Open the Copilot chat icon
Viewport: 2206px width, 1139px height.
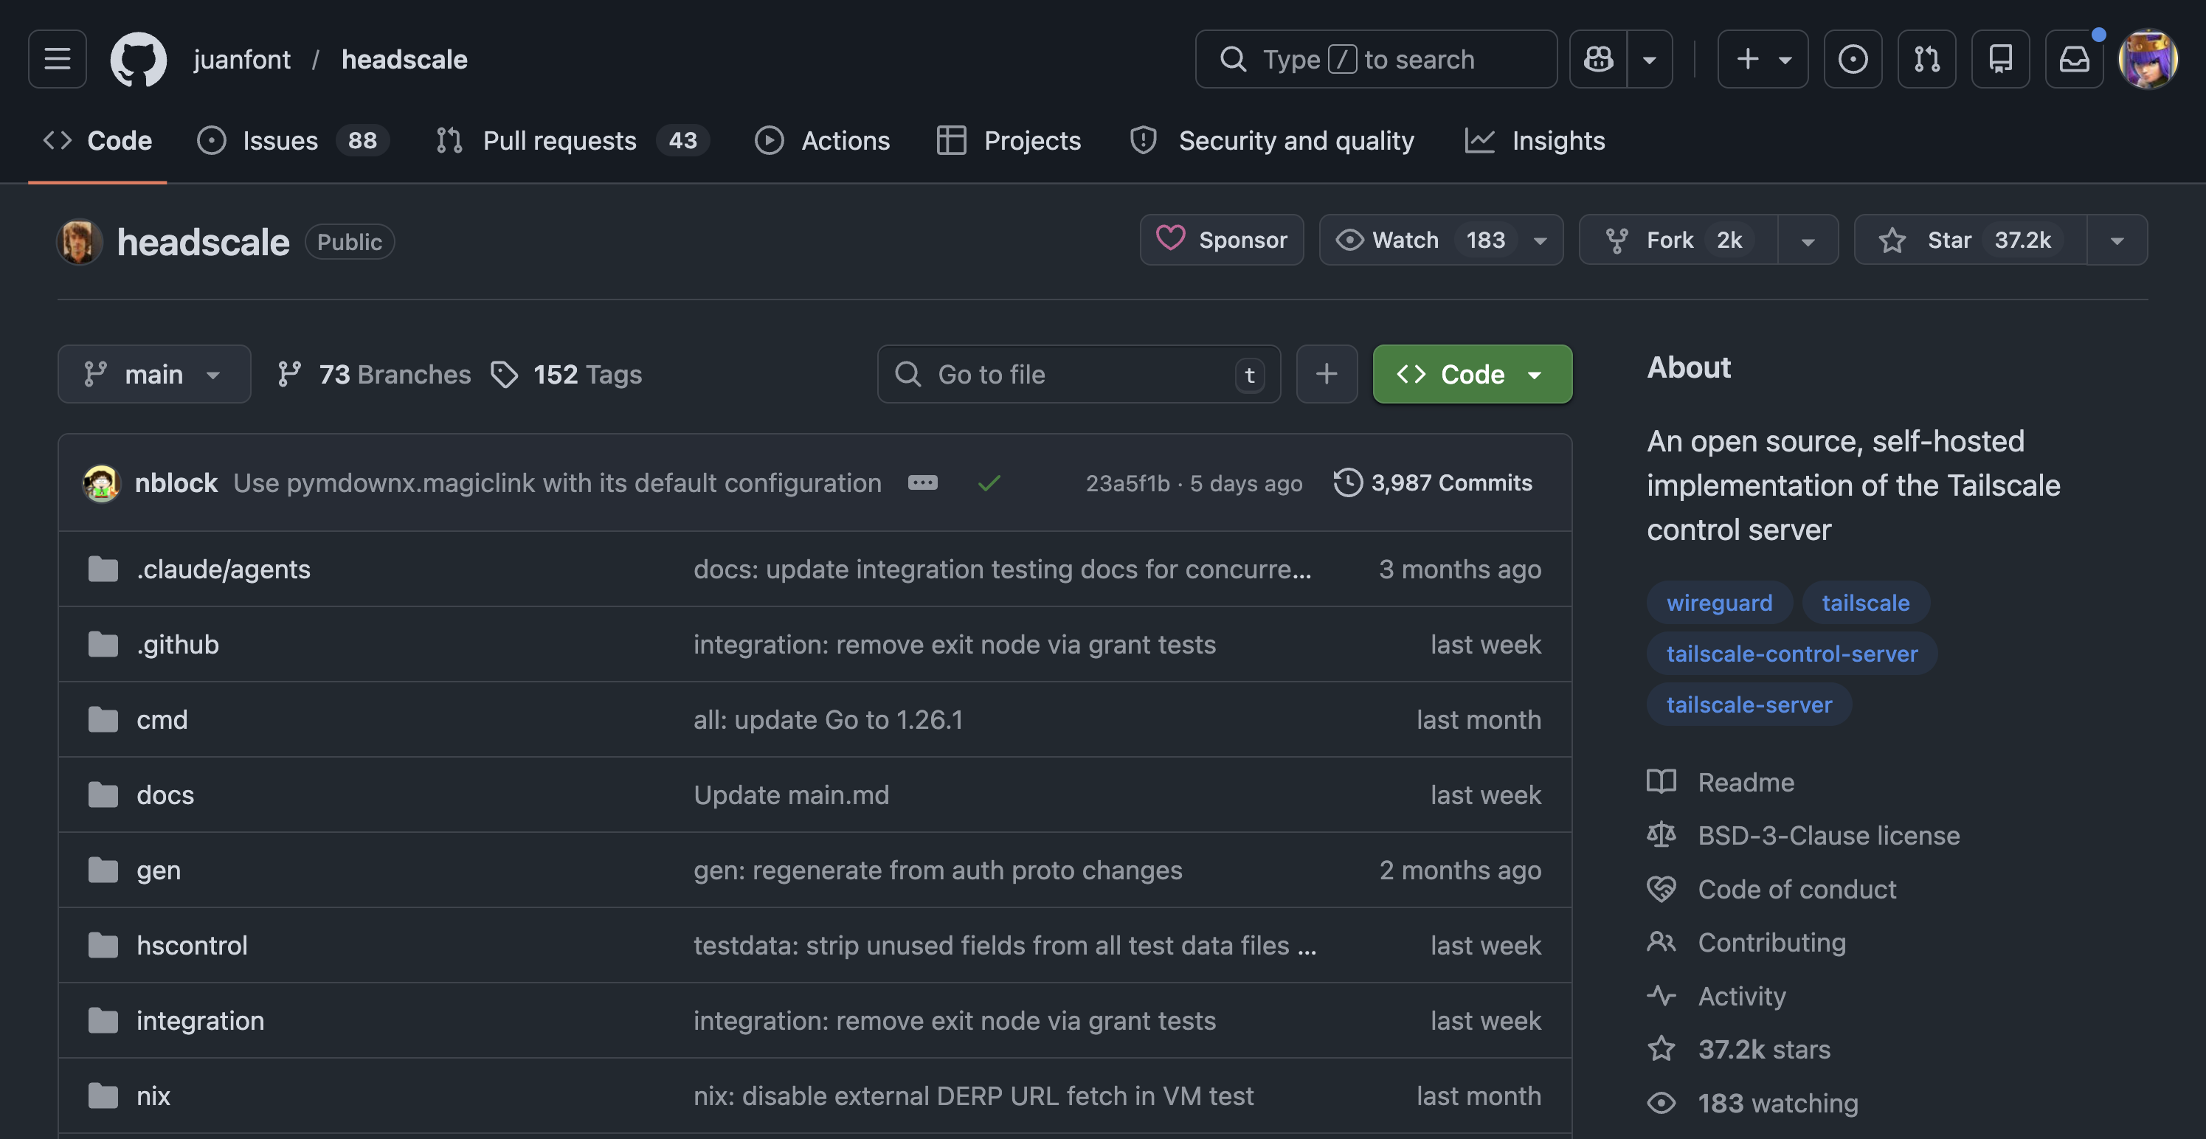point(1598,59)
